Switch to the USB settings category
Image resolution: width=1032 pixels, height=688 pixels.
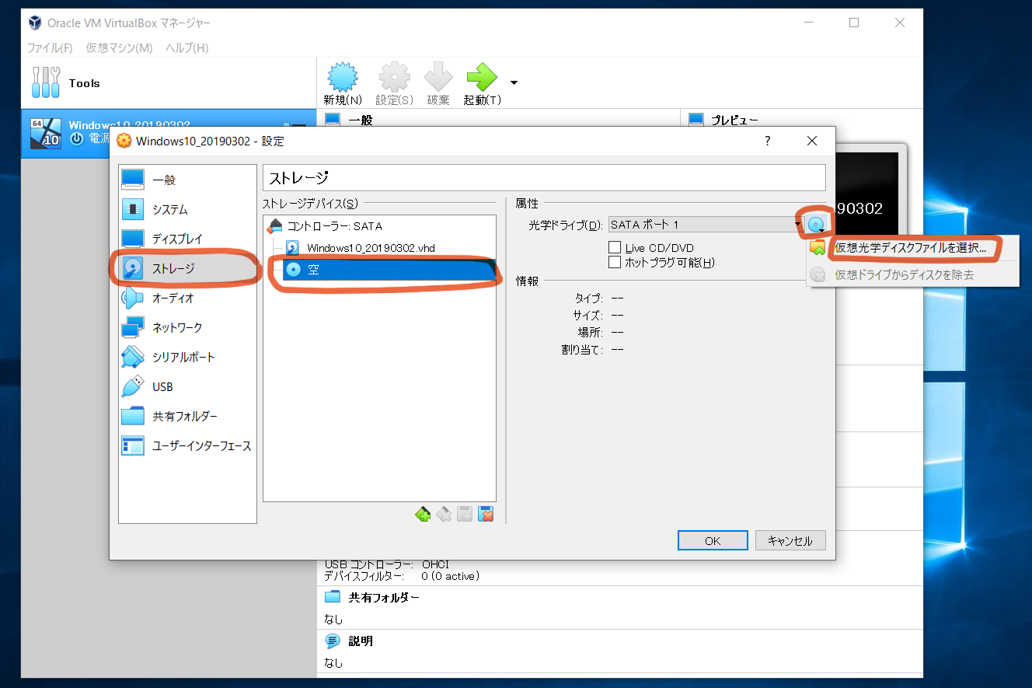pos(187,386)
